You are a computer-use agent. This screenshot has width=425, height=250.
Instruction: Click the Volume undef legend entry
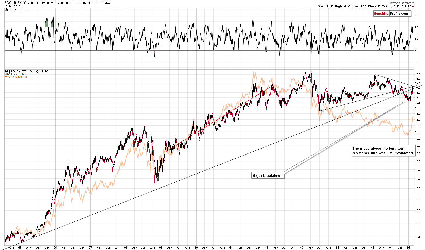click(x=16, y=74)
